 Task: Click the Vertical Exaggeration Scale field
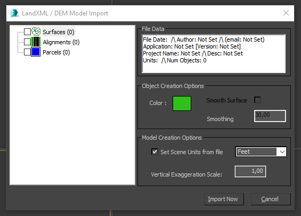click(x=250, y=171)
